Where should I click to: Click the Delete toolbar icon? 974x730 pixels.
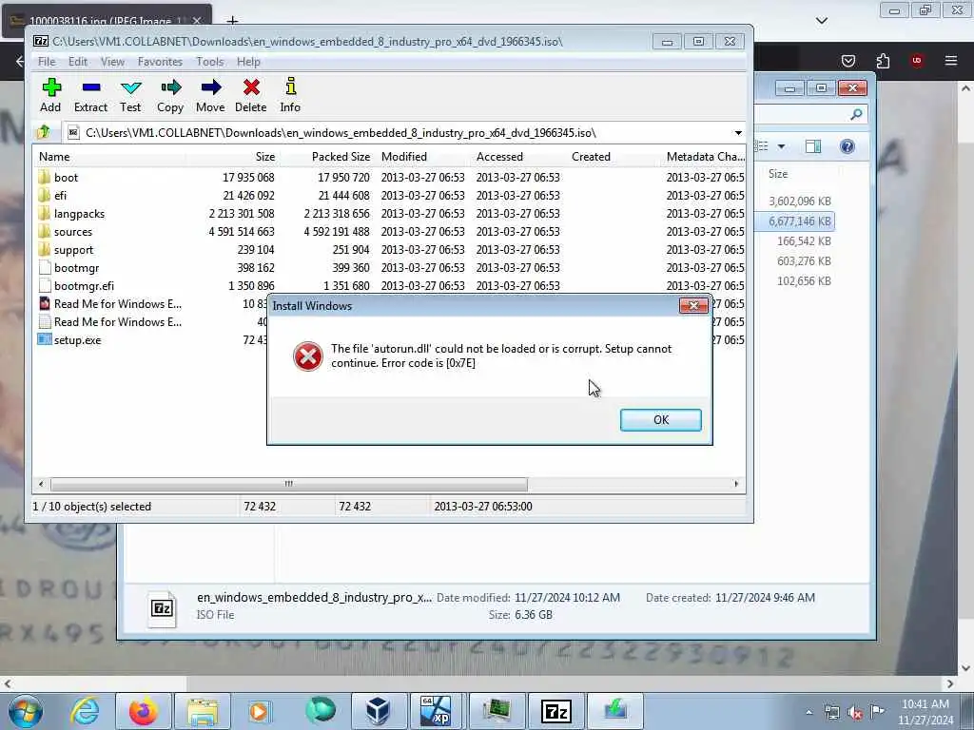[x=251, y=95]
